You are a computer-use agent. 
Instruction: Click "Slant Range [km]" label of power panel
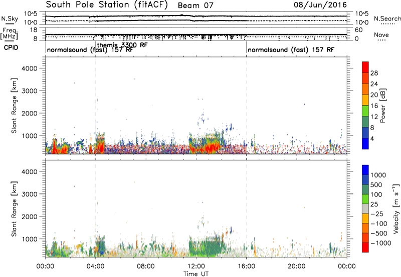coord(14,105)
